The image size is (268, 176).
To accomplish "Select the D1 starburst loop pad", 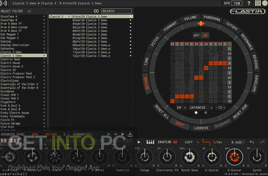I will [55, 157].
